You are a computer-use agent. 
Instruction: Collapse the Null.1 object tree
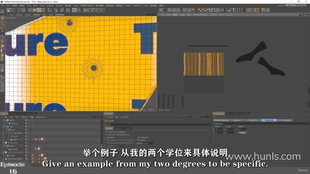pyautogui.click(x=5, y=146)
